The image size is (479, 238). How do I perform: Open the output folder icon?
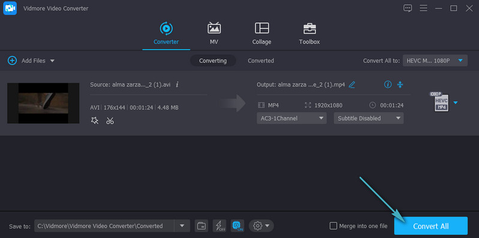coord(201,226)
